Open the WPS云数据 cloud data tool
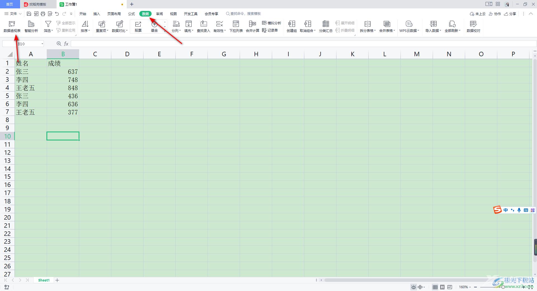Screen dimensions: 537x291 409,27
